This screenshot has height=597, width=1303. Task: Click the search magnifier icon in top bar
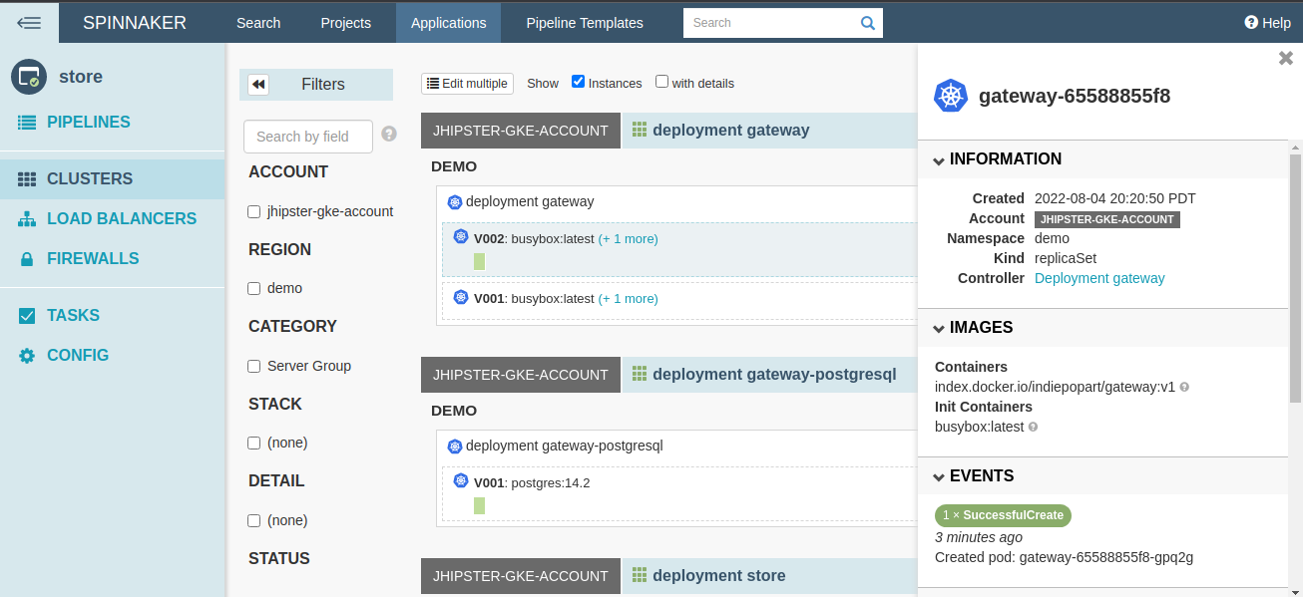pos(867,23)
